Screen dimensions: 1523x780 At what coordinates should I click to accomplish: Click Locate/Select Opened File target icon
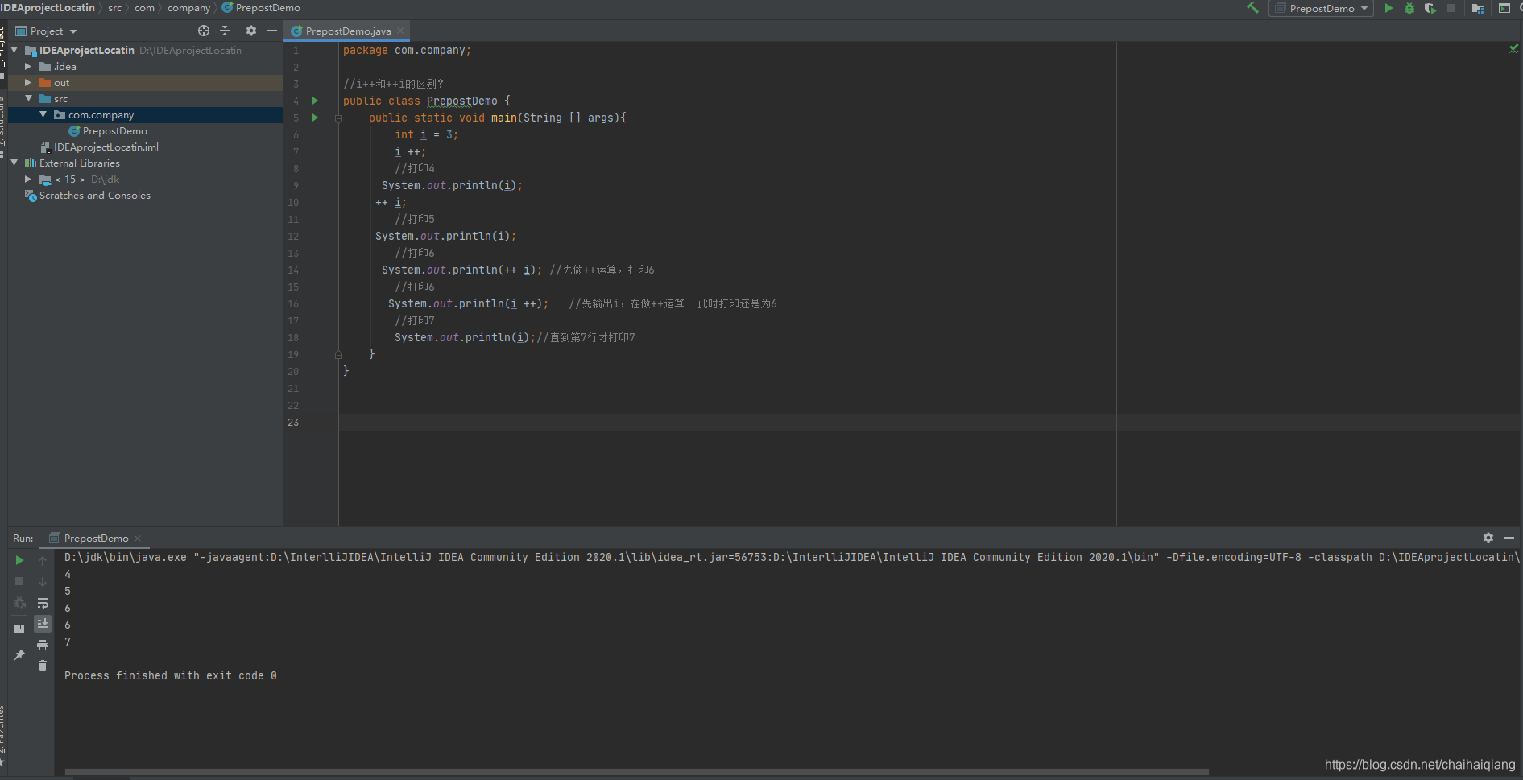point(204,31)
